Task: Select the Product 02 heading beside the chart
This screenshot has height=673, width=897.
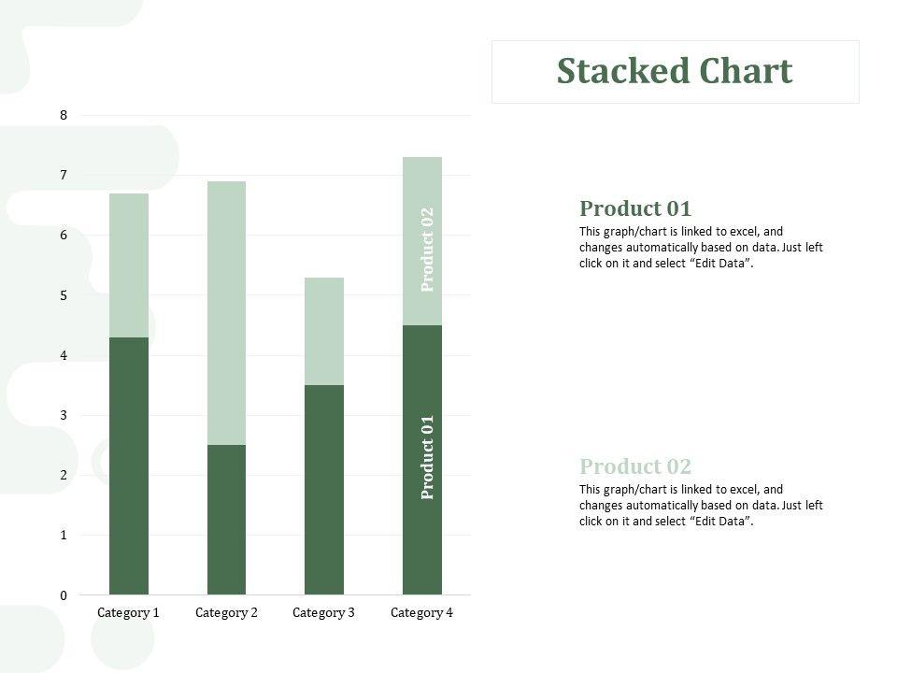Action: point(635,466)
